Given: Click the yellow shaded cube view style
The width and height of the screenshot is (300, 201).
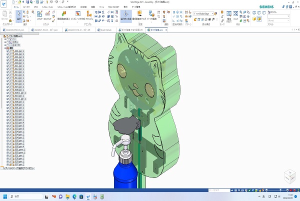Looking at the screenshot, I should 254,18.
